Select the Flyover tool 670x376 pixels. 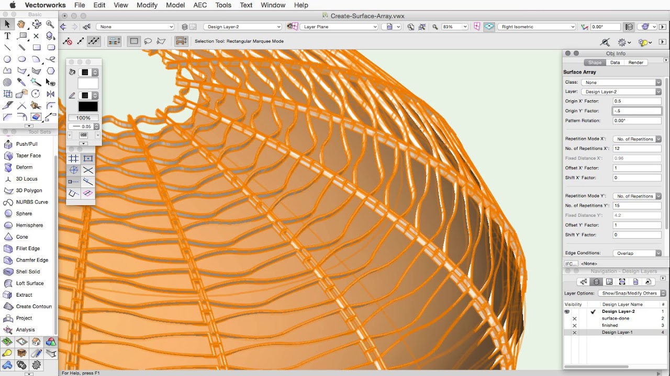(x=36, y=24)
